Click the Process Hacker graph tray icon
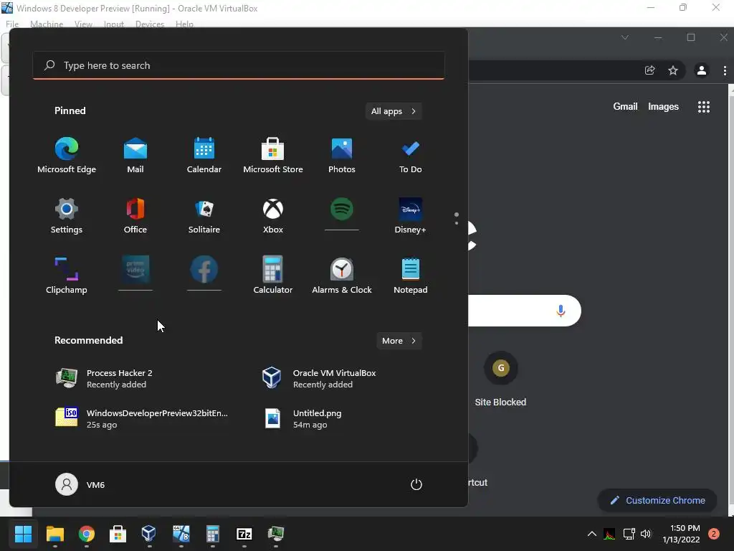The width and height of the screenshot is (734, 551). tap(609, 534)
